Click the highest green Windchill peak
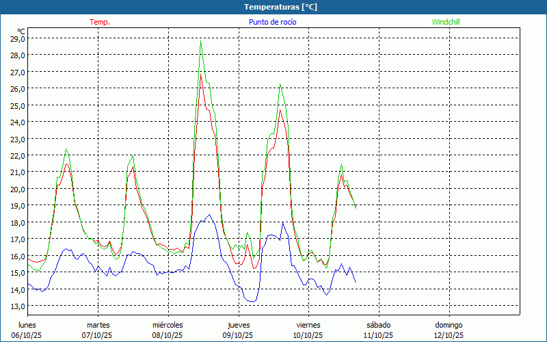Screen dimensions: 547x342 [200, 43]
